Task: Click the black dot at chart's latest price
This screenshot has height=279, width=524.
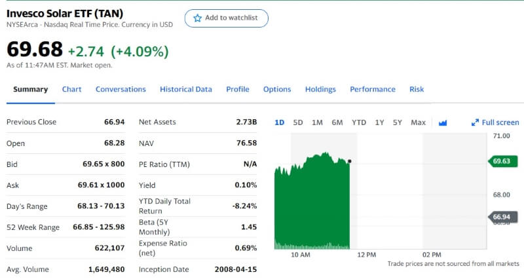Action: [x=350, y=161]
